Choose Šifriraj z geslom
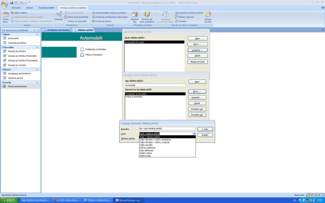325x203 pixels. coord(185,17)
